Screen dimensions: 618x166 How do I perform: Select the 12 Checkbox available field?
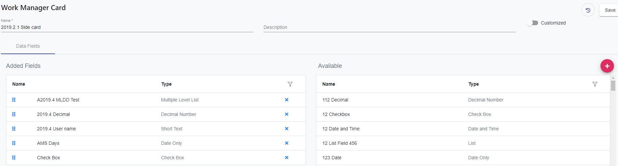point(463,114)
